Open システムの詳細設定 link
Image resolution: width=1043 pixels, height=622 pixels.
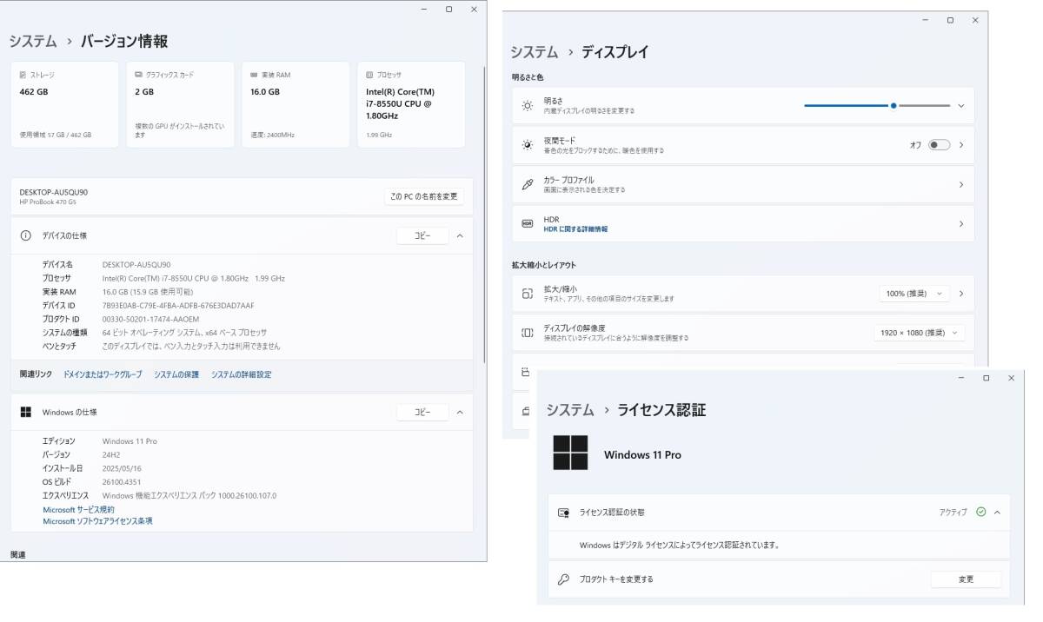pos(242,374)
